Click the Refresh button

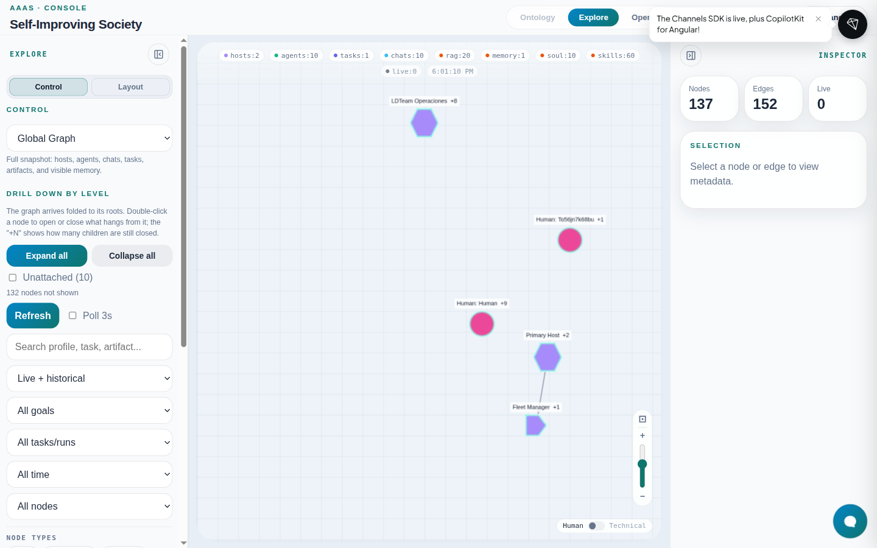33,315
